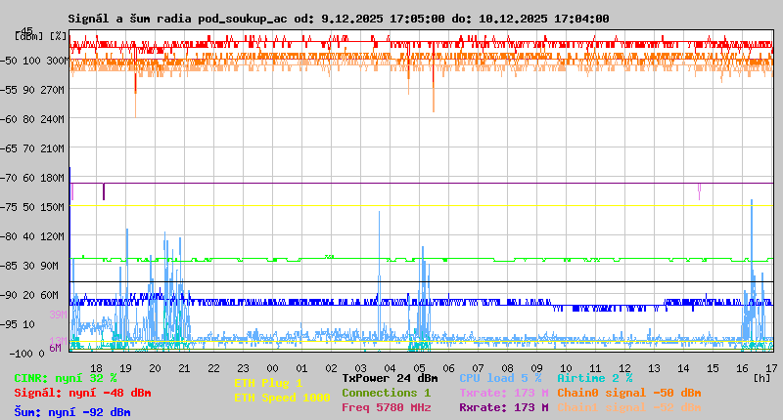Click hour '22' on the time axis
783x420 pixels.
point(213,368)
